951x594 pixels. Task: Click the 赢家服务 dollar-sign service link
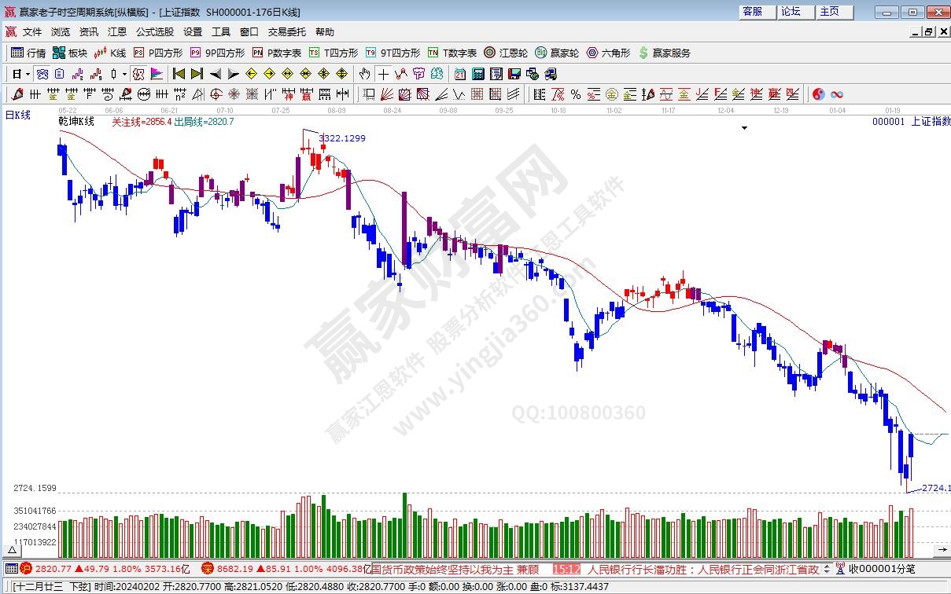click(x=665, y=53)
